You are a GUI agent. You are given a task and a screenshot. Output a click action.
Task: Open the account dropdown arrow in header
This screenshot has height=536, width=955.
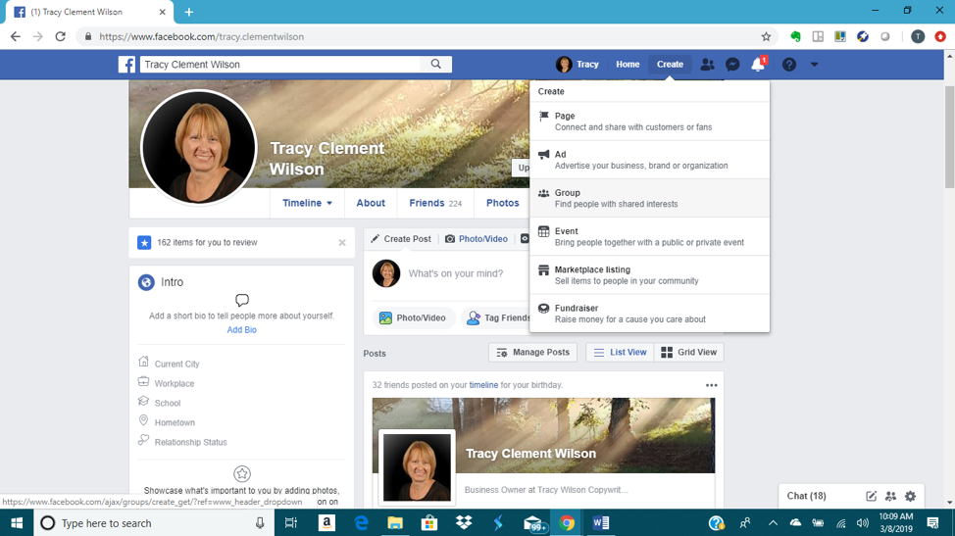[x=814, y=65]
